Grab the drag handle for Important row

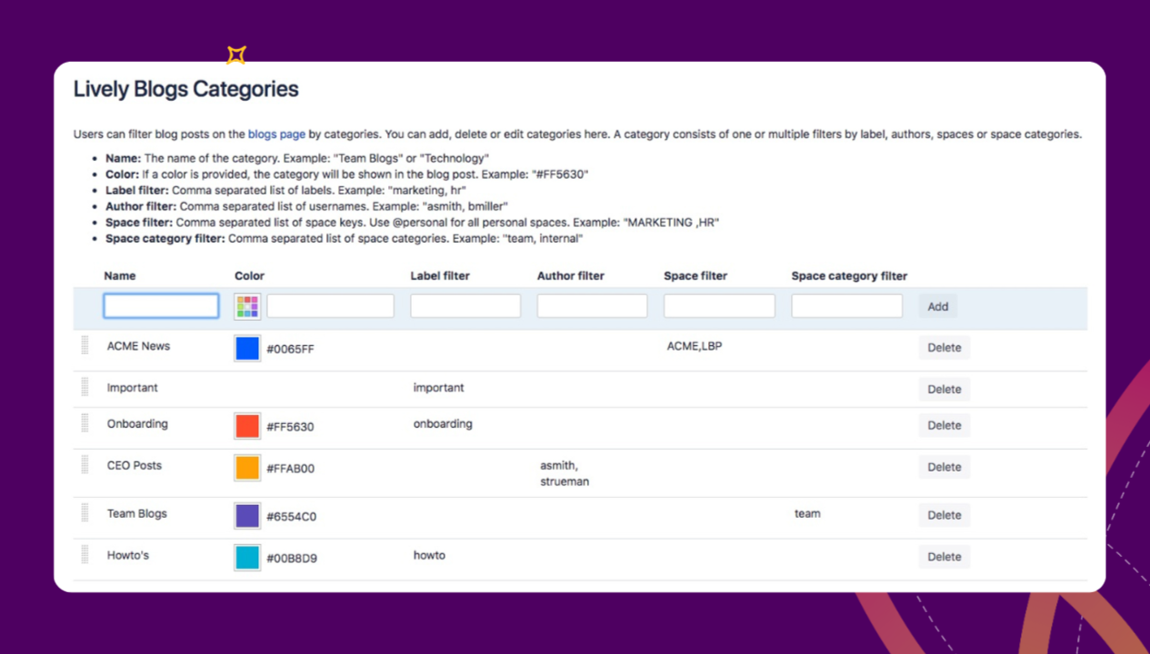pos(85,387)
